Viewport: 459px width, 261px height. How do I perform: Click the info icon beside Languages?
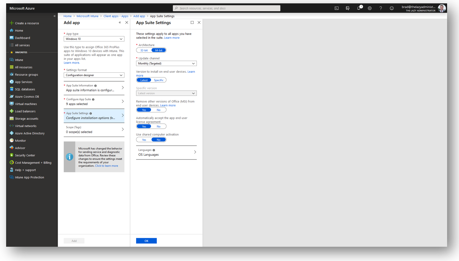pos(154,150)
